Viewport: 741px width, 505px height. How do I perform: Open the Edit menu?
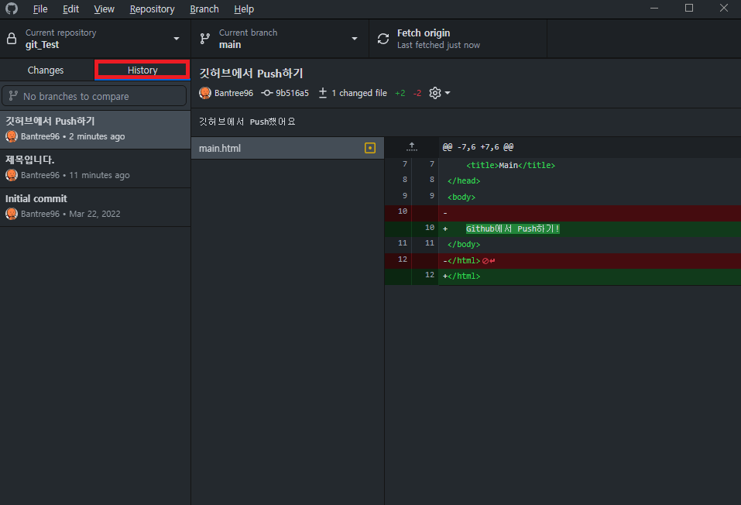pyautogui.click(x=71, y=9)
